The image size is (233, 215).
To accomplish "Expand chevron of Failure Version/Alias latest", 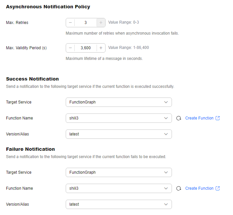I will point(166,204).
